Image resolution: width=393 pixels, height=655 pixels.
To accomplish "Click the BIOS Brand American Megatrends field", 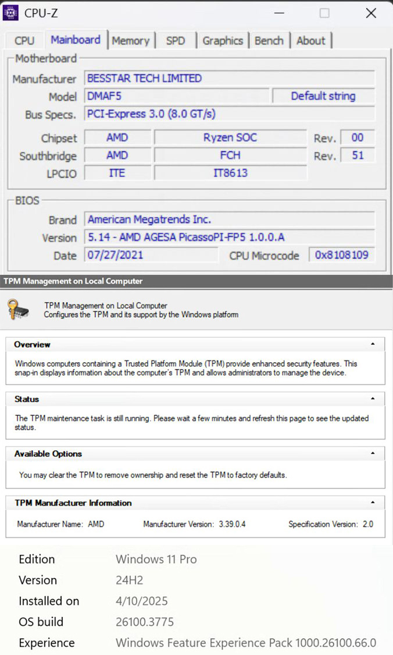I will point(230,219).
